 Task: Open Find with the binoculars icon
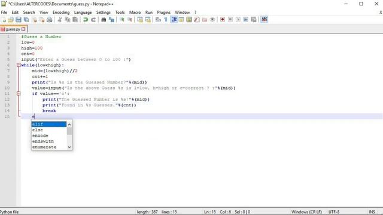click(104, 20)
